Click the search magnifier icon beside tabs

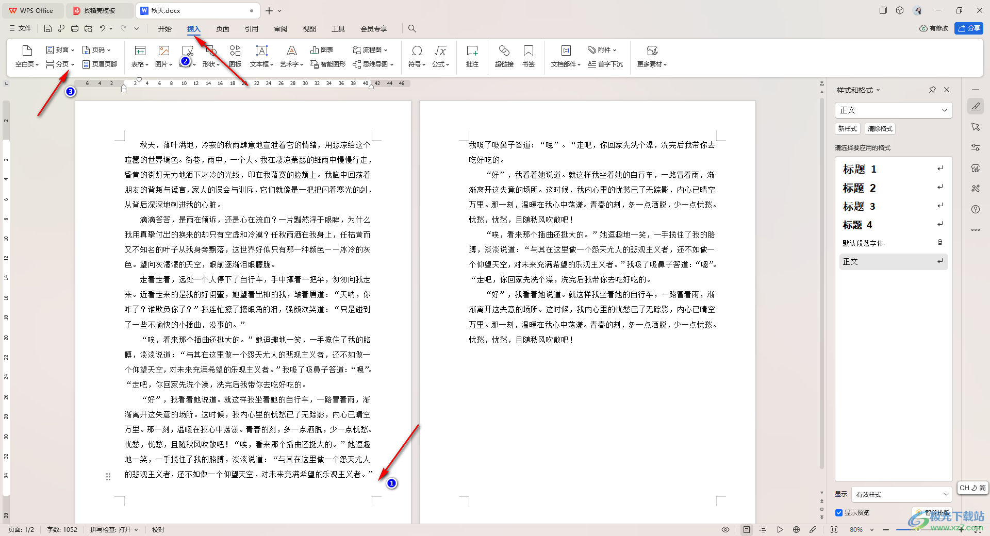(412, 29)
